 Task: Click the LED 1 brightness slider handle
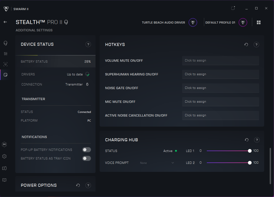pyautogui.click(x=250, y=151)
